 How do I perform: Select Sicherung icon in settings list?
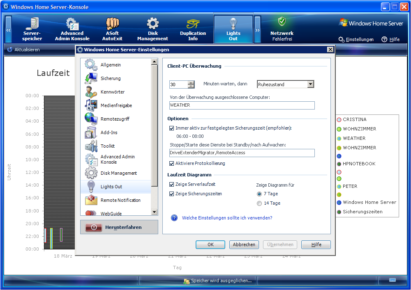tap(91, 78)
